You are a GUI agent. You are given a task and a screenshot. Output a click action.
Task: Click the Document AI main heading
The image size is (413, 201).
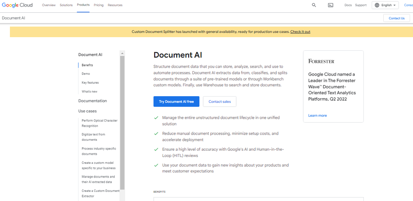(x=178, y=55)
